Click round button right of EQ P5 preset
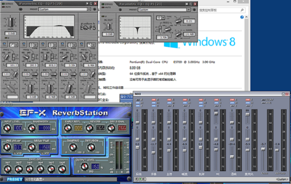Viewport: 291px width, 184px height. 95,9
